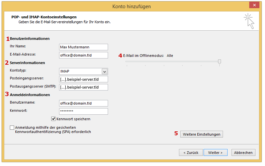Click the Kontotyp label text
This screenshot has height=166, width=265.
[18, 70]
